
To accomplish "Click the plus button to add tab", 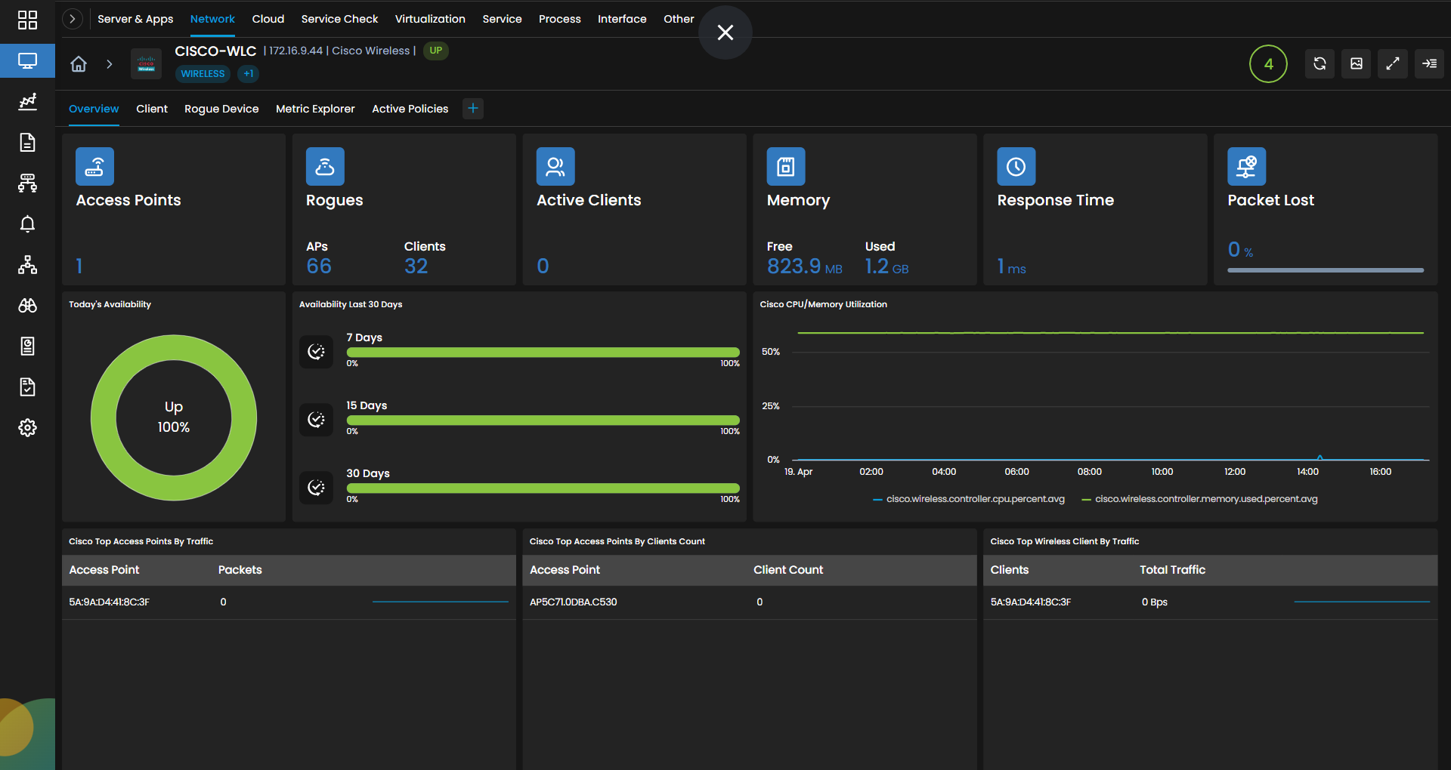I will tap(472, 108).
